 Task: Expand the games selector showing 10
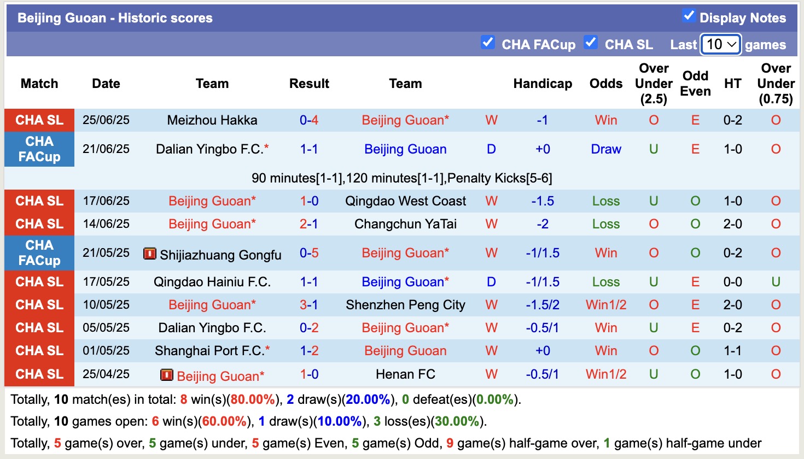coord(720,45)
